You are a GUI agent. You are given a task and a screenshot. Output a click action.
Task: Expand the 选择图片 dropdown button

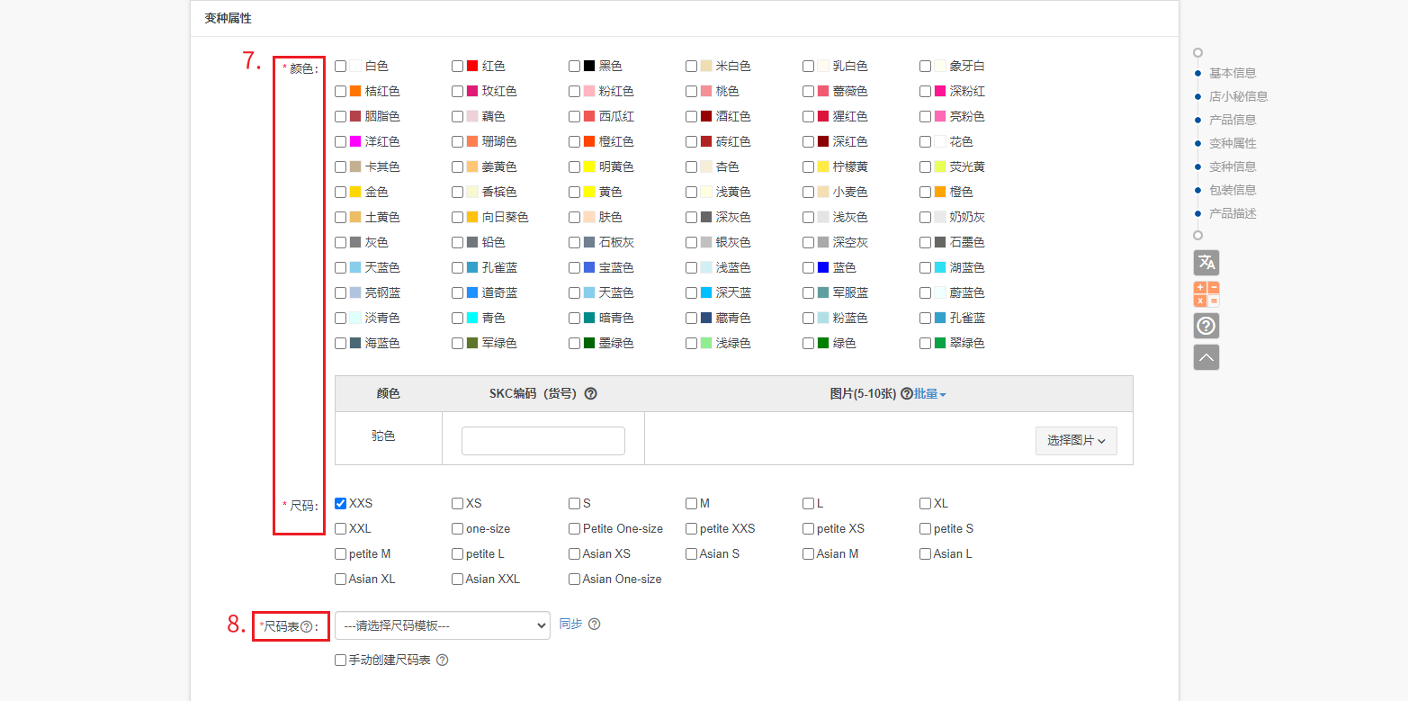(x=1076, y=441)
